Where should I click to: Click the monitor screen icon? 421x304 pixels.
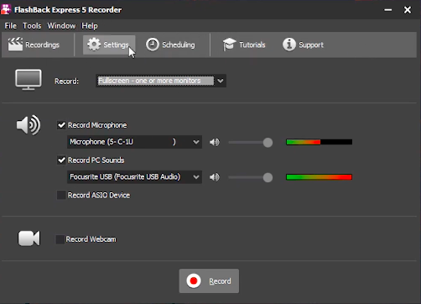[29, 80]
